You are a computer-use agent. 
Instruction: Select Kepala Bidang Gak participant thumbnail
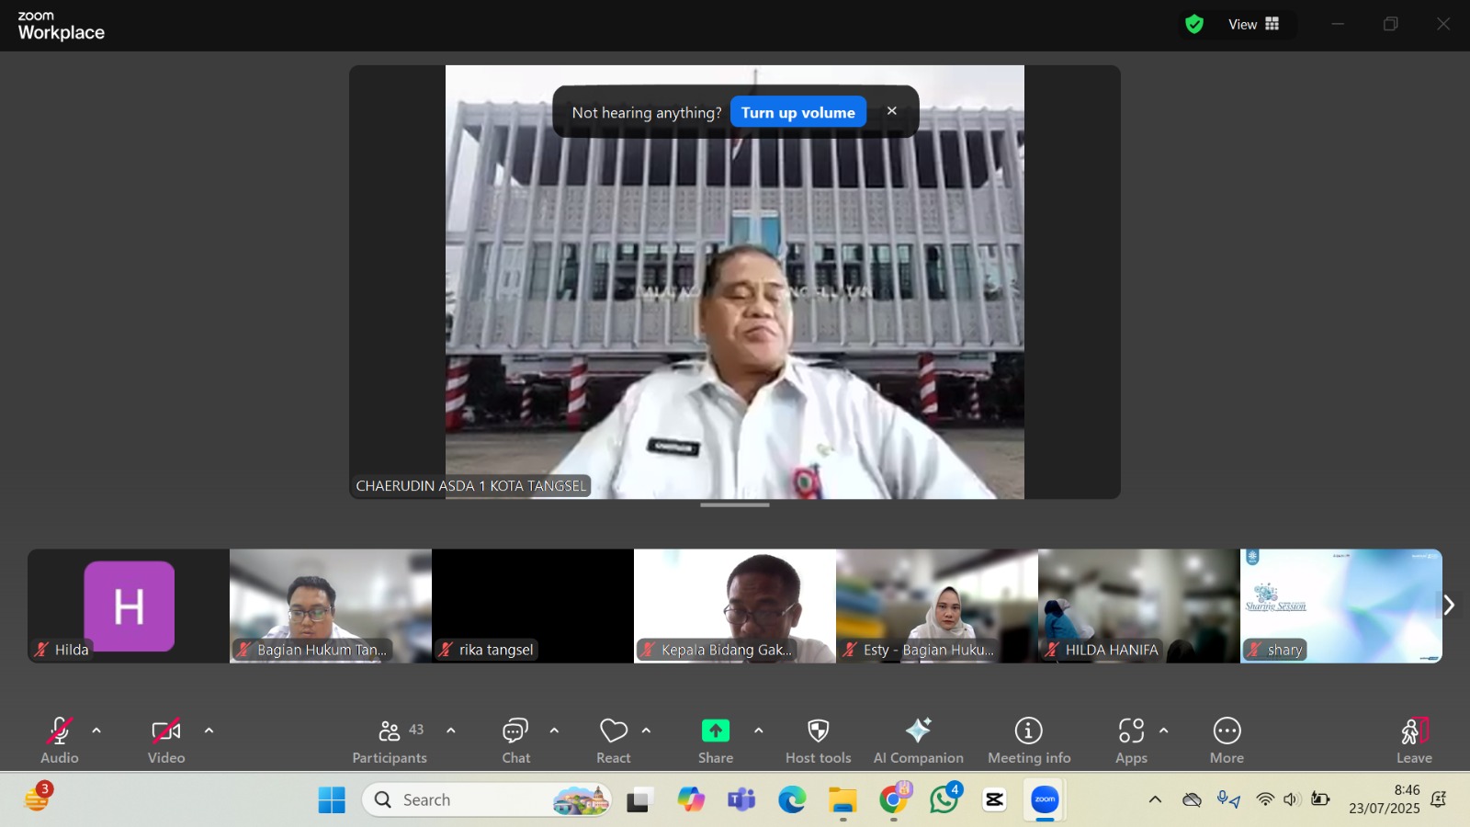coord(735,606)
